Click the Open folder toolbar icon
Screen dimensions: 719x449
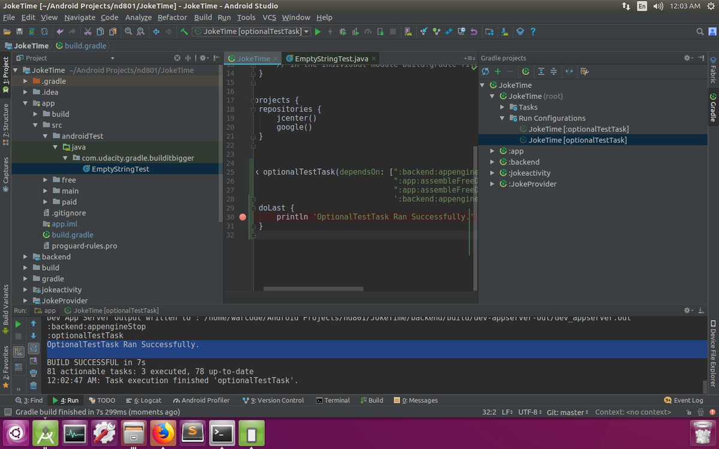(x=7, y=31)
